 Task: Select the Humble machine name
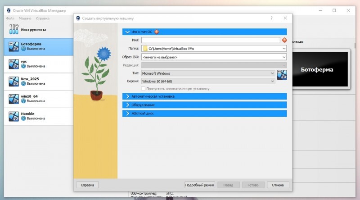(27, 114)
